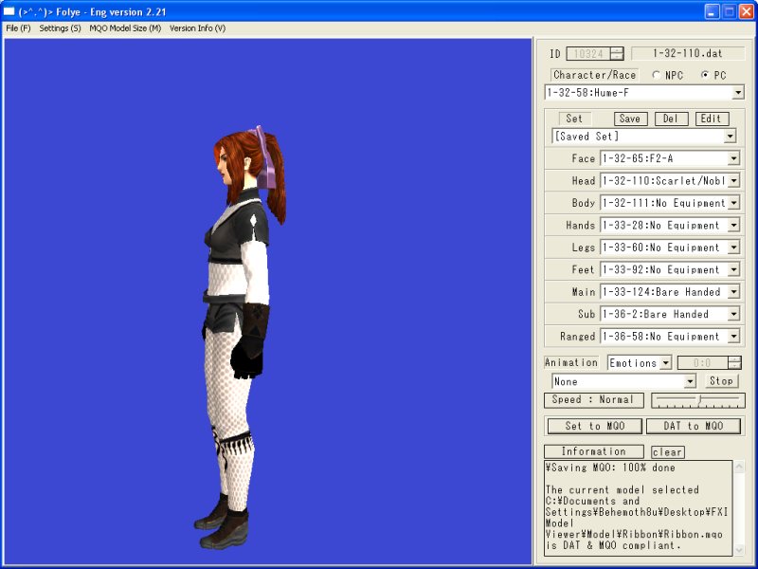The image size is (758, 569).
Task: Click the Save set button
Action: coord(630,119)
